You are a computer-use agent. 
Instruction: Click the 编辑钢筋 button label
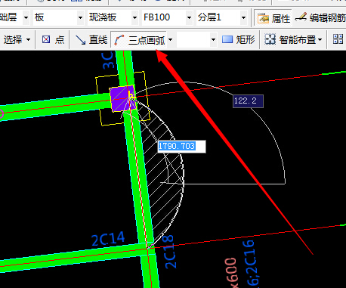tap(328, 17)
